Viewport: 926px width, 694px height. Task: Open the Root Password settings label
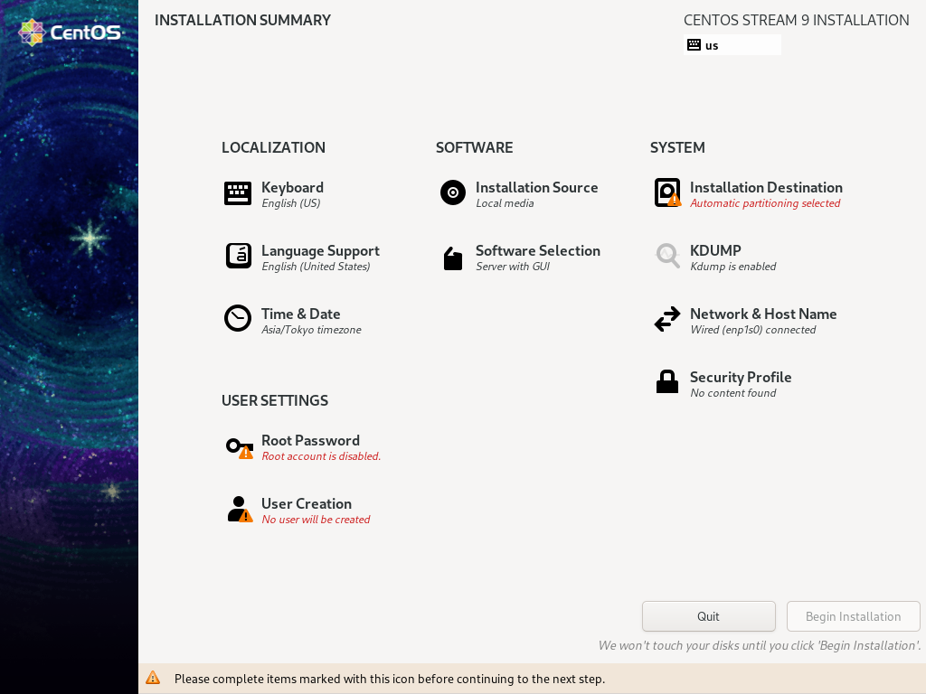point(310,441)
